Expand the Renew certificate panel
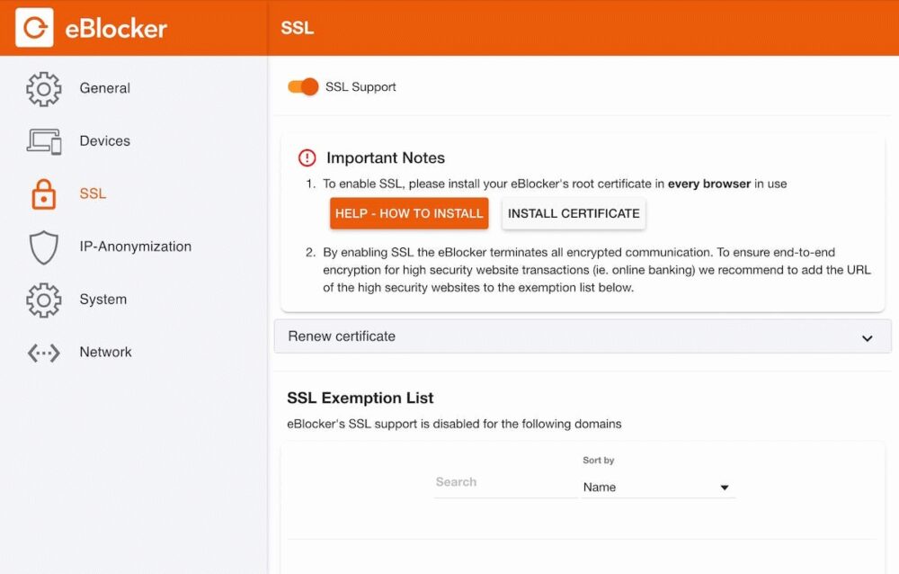This screenshot has height=574, width=899. 582,336
